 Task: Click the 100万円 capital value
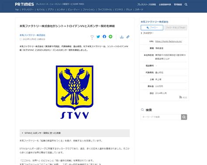[x=159, y=86]
